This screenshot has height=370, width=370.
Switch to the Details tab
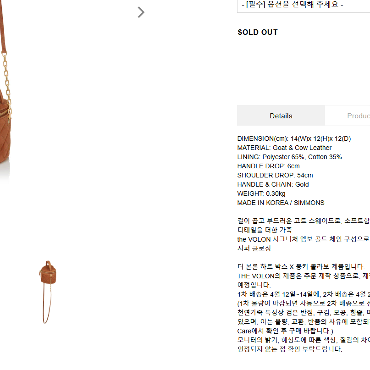pos(281,116)
